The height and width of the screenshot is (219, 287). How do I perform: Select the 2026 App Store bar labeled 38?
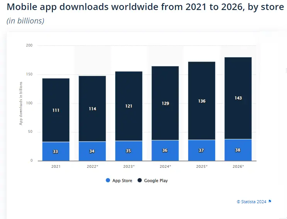click(238, 150)
